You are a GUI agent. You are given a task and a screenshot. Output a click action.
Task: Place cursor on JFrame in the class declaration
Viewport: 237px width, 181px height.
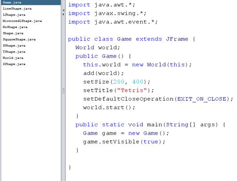[x=177, y=39]
